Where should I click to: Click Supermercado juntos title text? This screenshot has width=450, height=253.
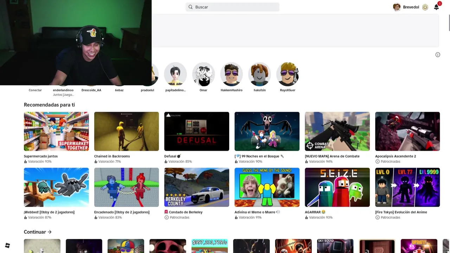[x=41, y=156]
